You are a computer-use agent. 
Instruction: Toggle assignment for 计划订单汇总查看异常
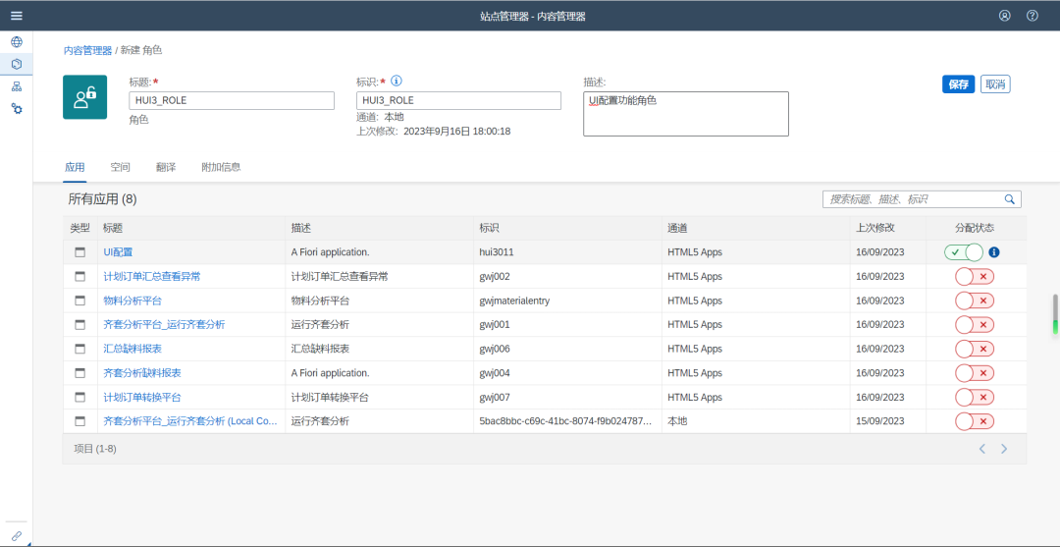(x=975, y=277)
